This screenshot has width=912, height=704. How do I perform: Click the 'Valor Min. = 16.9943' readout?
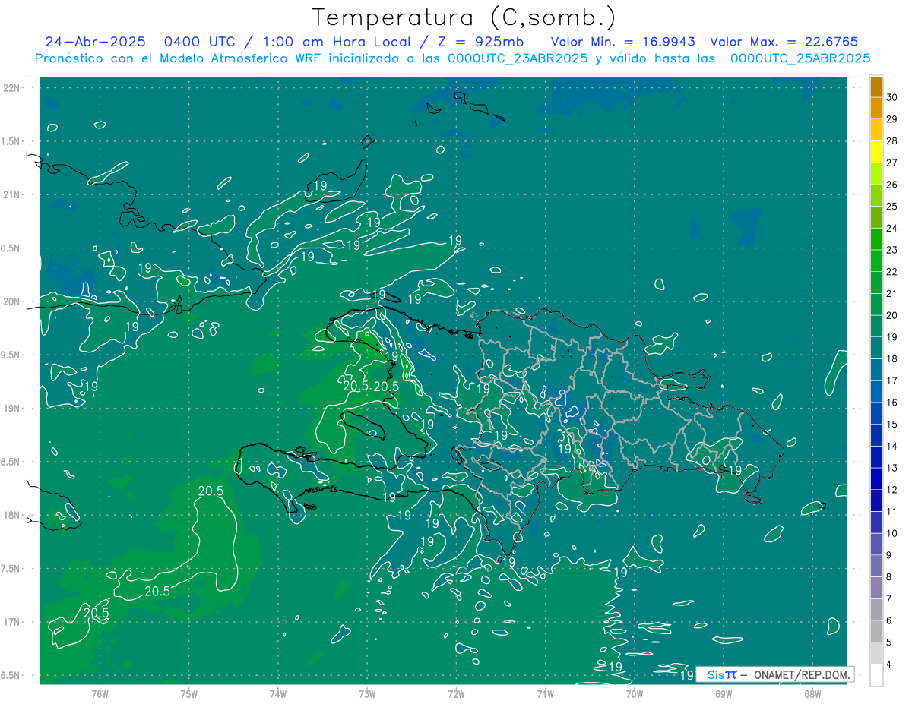622,42
